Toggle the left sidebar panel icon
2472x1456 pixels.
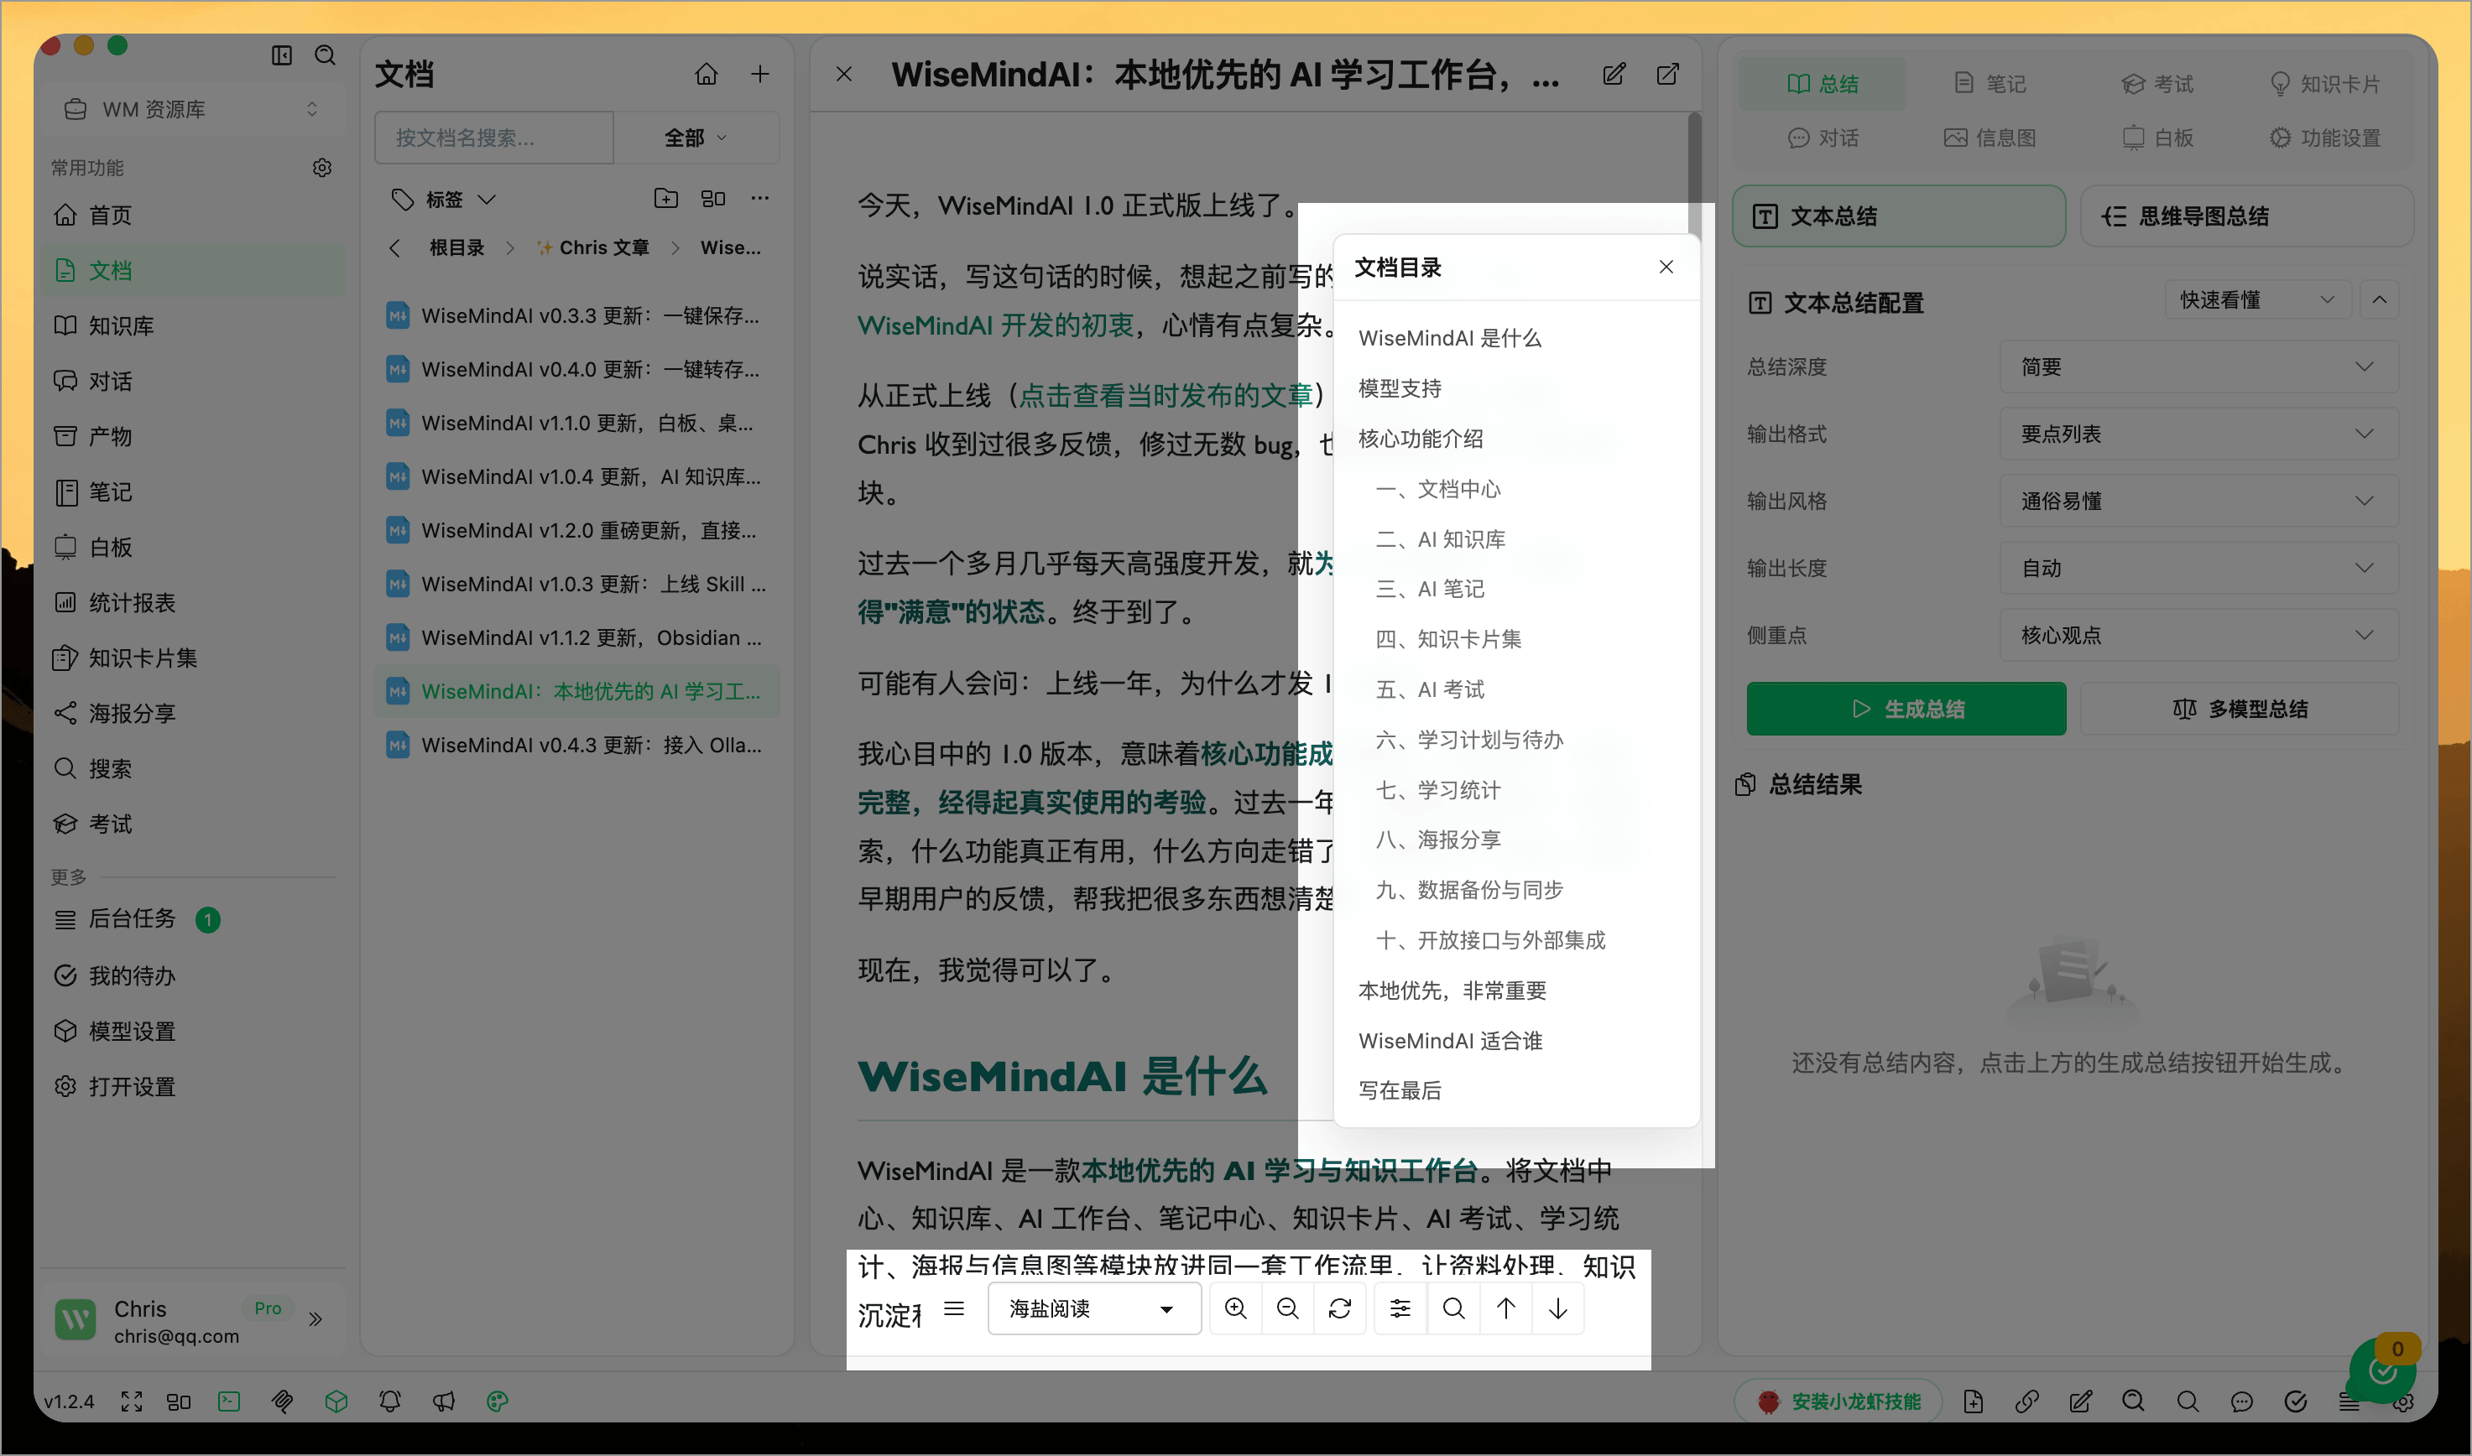[x=282, y=55]
